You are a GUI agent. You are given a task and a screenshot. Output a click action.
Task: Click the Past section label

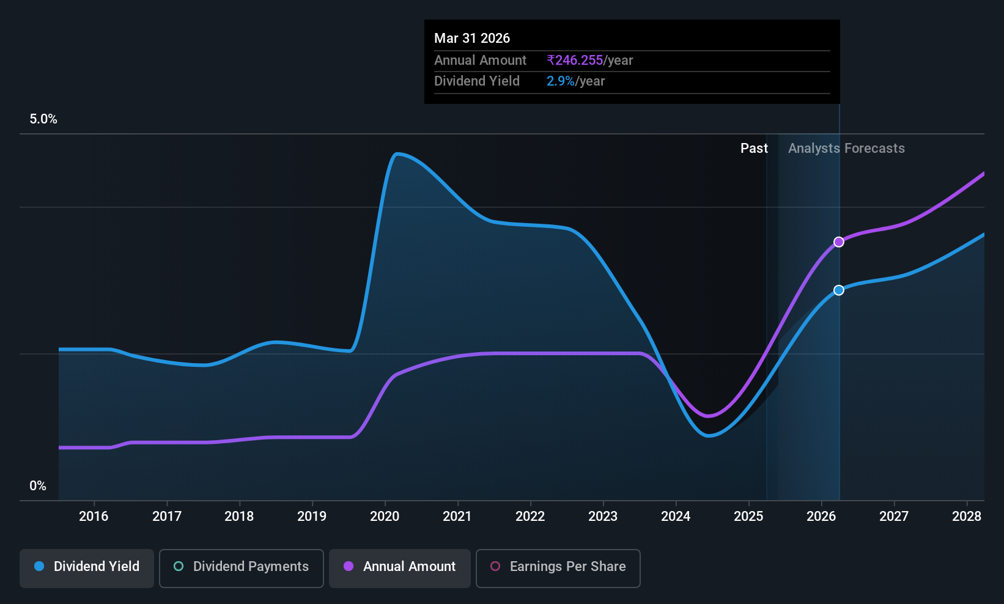[754, 149]
